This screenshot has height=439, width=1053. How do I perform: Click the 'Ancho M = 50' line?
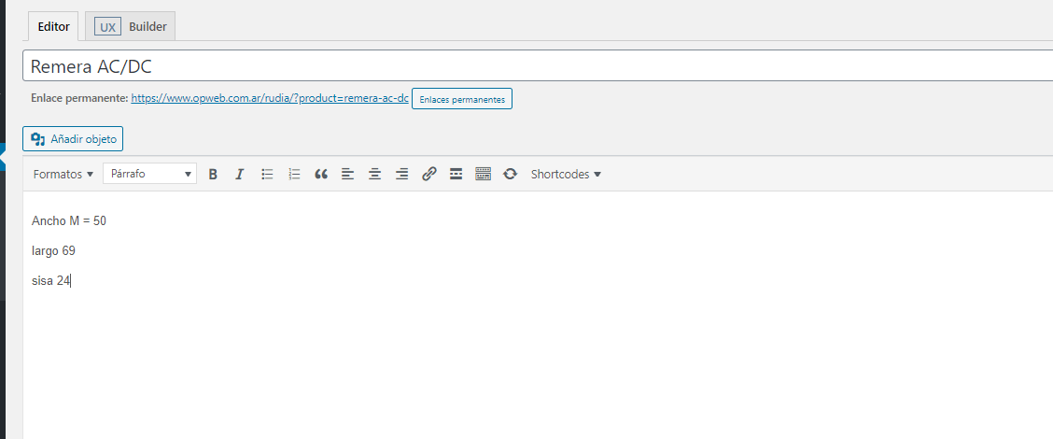click(69, 220)
